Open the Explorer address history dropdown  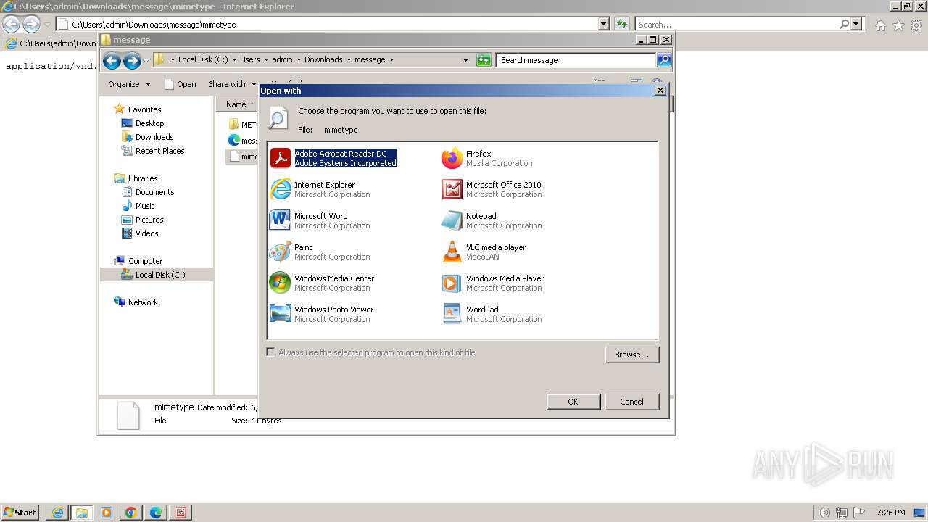point(465,60)
